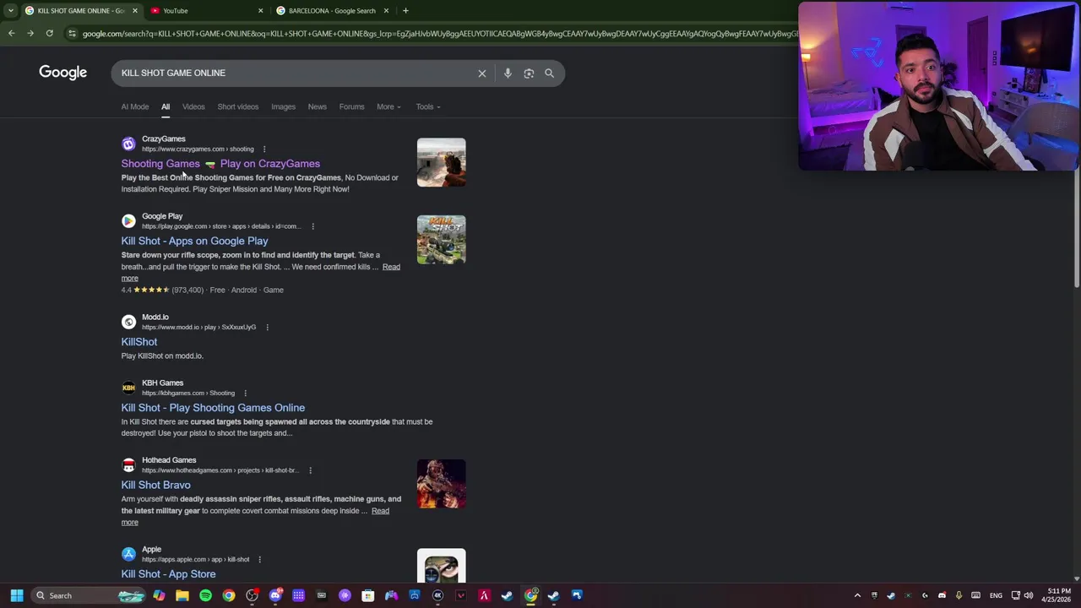
Task: Start a voice search with microphone icon
Action: 508,73
